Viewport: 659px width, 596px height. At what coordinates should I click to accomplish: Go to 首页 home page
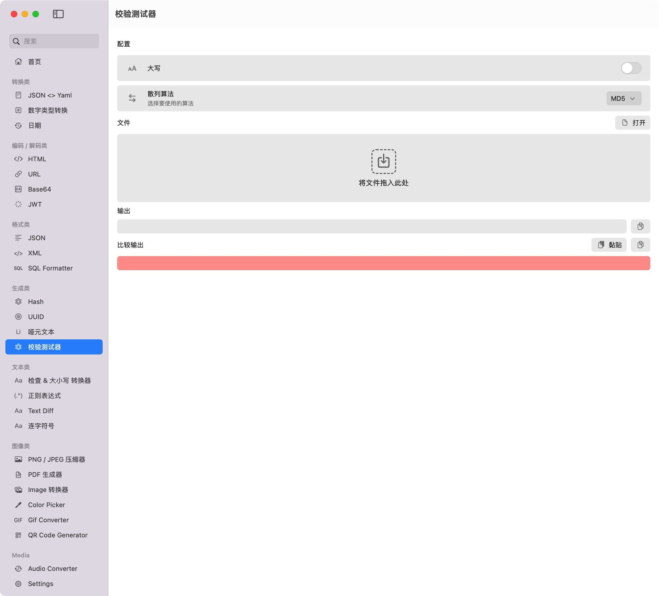(x=54, y=61)
